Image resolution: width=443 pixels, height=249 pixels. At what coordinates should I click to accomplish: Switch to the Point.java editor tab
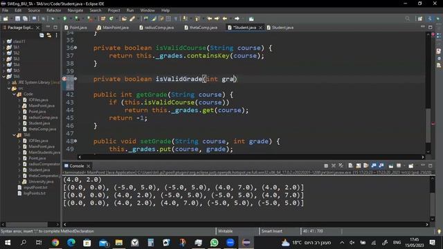pos(75,28)
